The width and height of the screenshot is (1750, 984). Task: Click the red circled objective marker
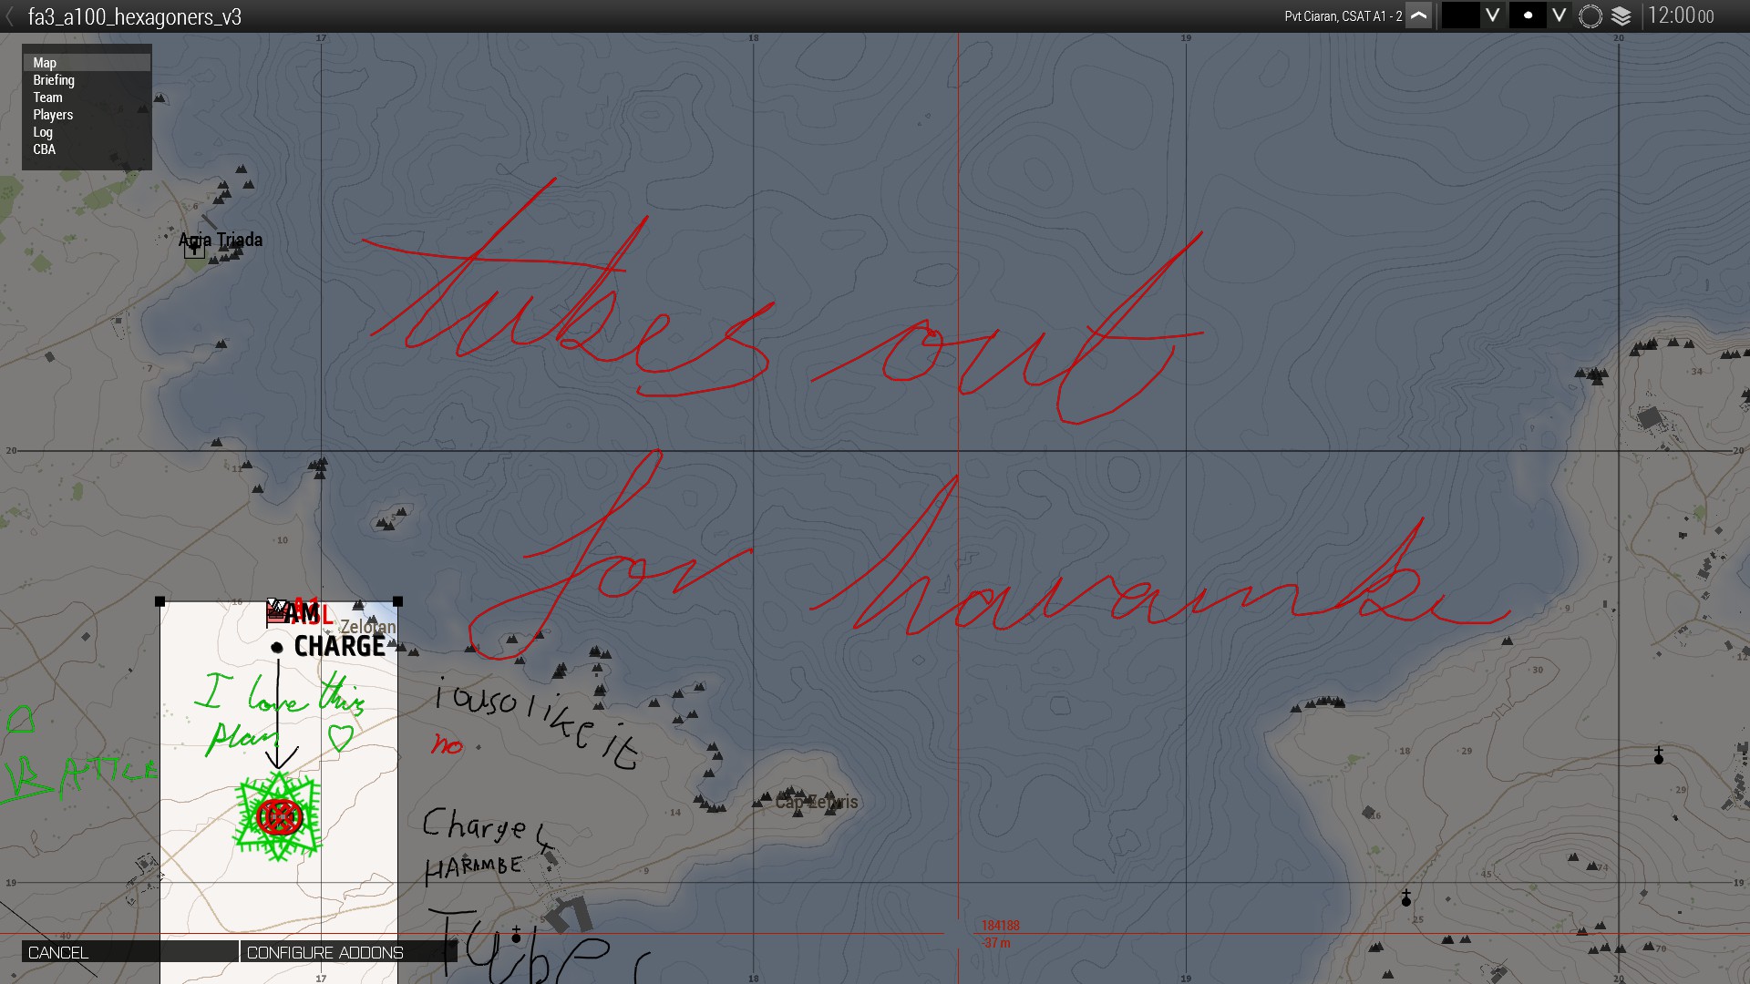coord(280,816)
